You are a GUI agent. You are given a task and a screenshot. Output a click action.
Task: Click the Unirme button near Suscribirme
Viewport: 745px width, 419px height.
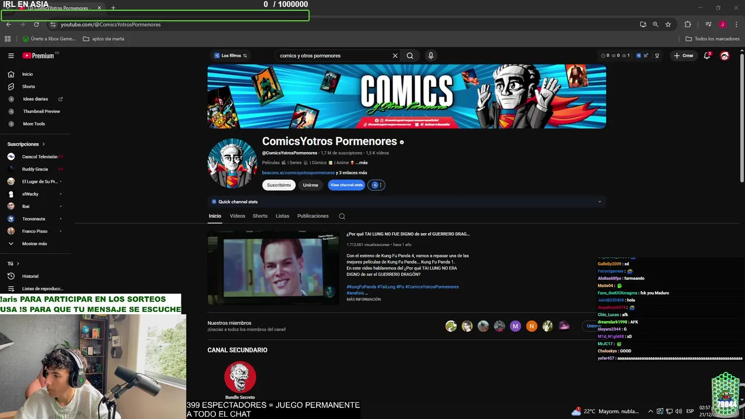(x=310, y=185)
